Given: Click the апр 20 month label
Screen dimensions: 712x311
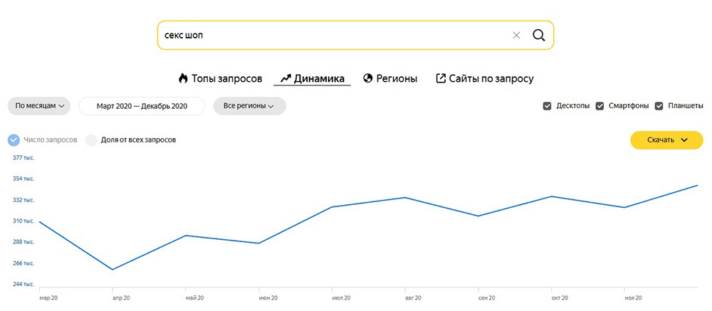Looking at the screenshot, I should (x=121, y=298).
